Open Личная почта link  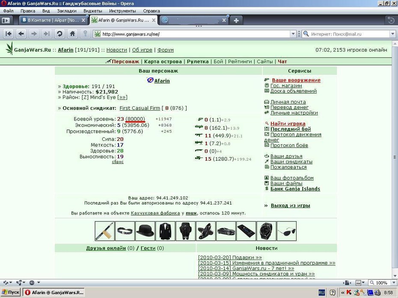[288, 102]
